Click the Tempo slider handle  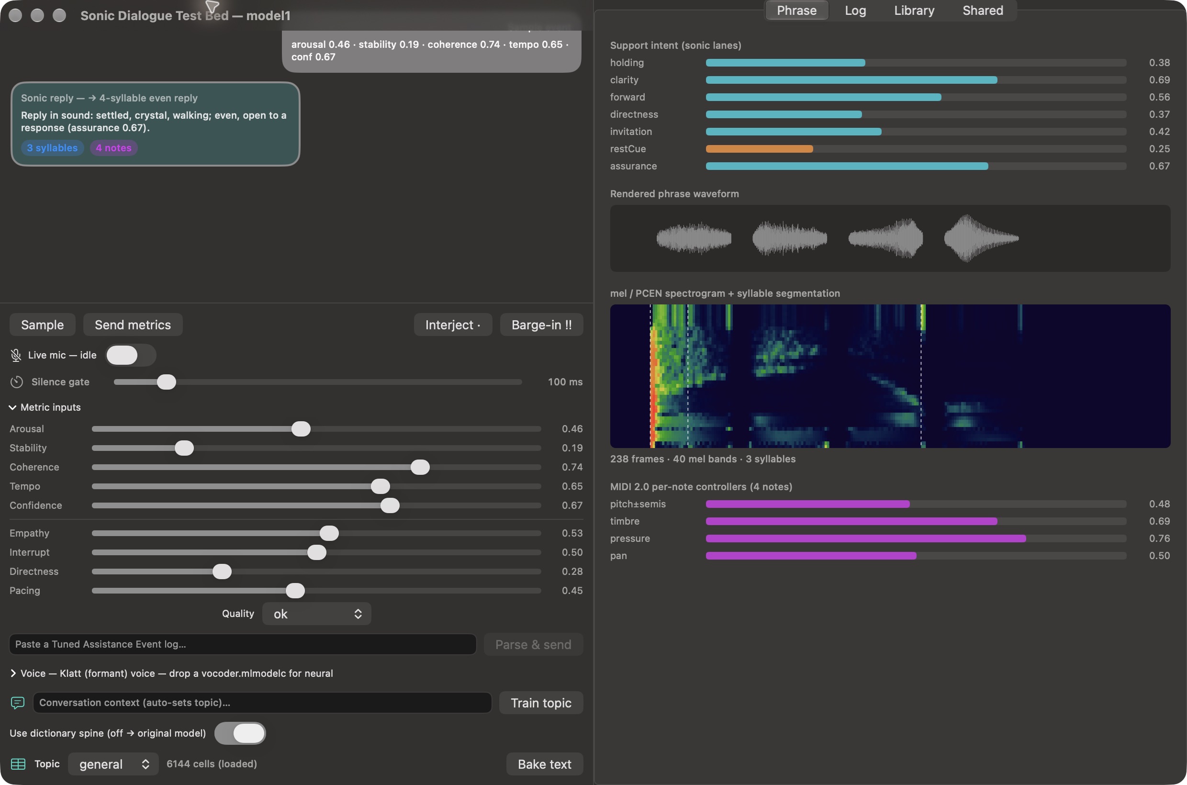[381, 486]
